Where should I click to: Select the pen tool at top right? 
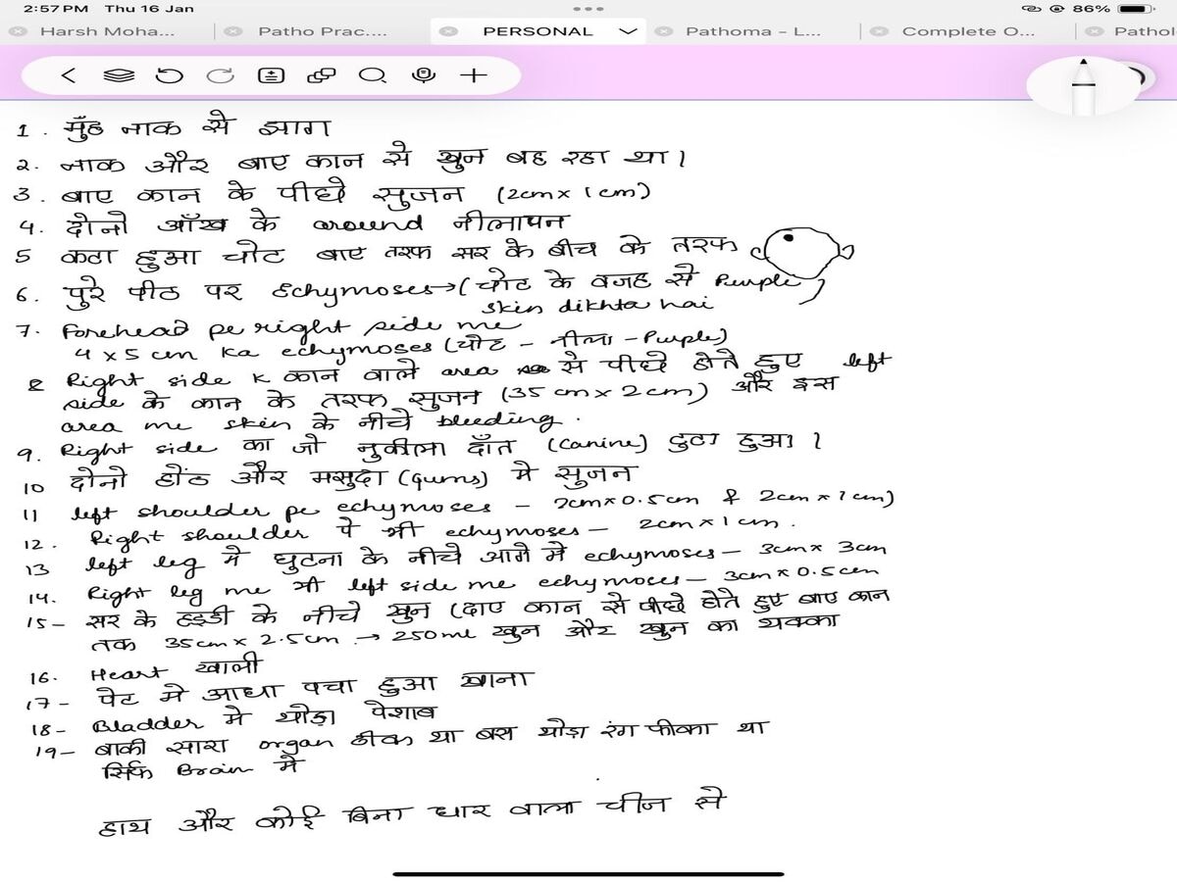click(x=1083, y=85)
